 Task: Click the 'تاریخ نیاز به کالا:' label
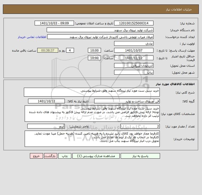coord(78,101)
